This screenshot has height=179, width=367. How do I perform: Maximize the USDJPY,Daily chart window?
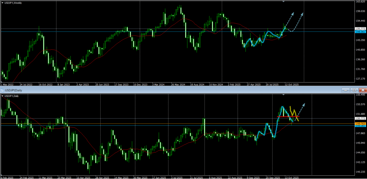(x=354, y=90)
